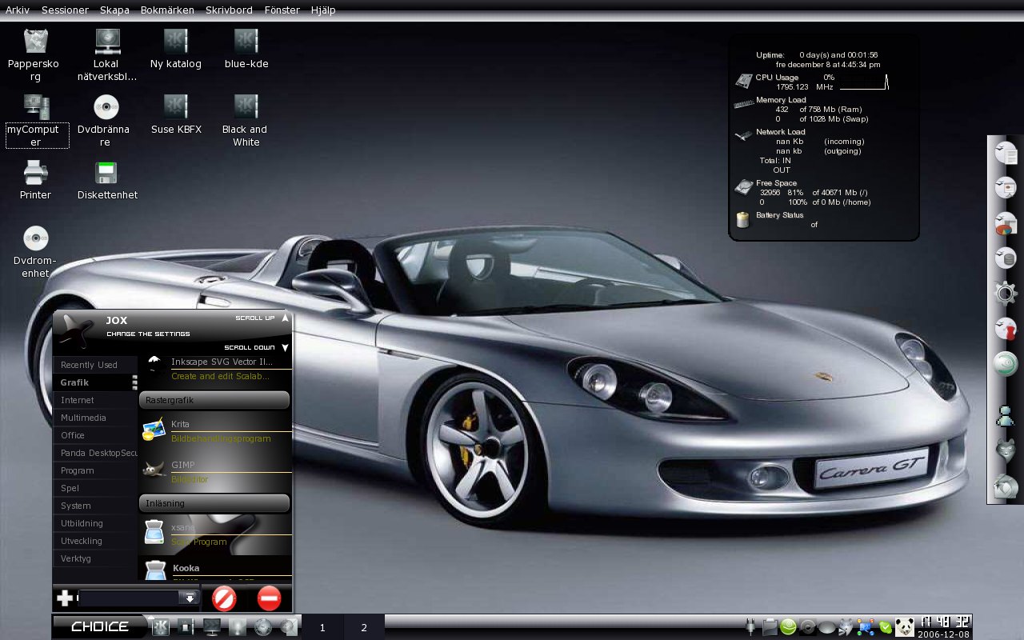Click the red minus logout button
The width and height of the screenshot is (1024, 640).
[270, 598]
